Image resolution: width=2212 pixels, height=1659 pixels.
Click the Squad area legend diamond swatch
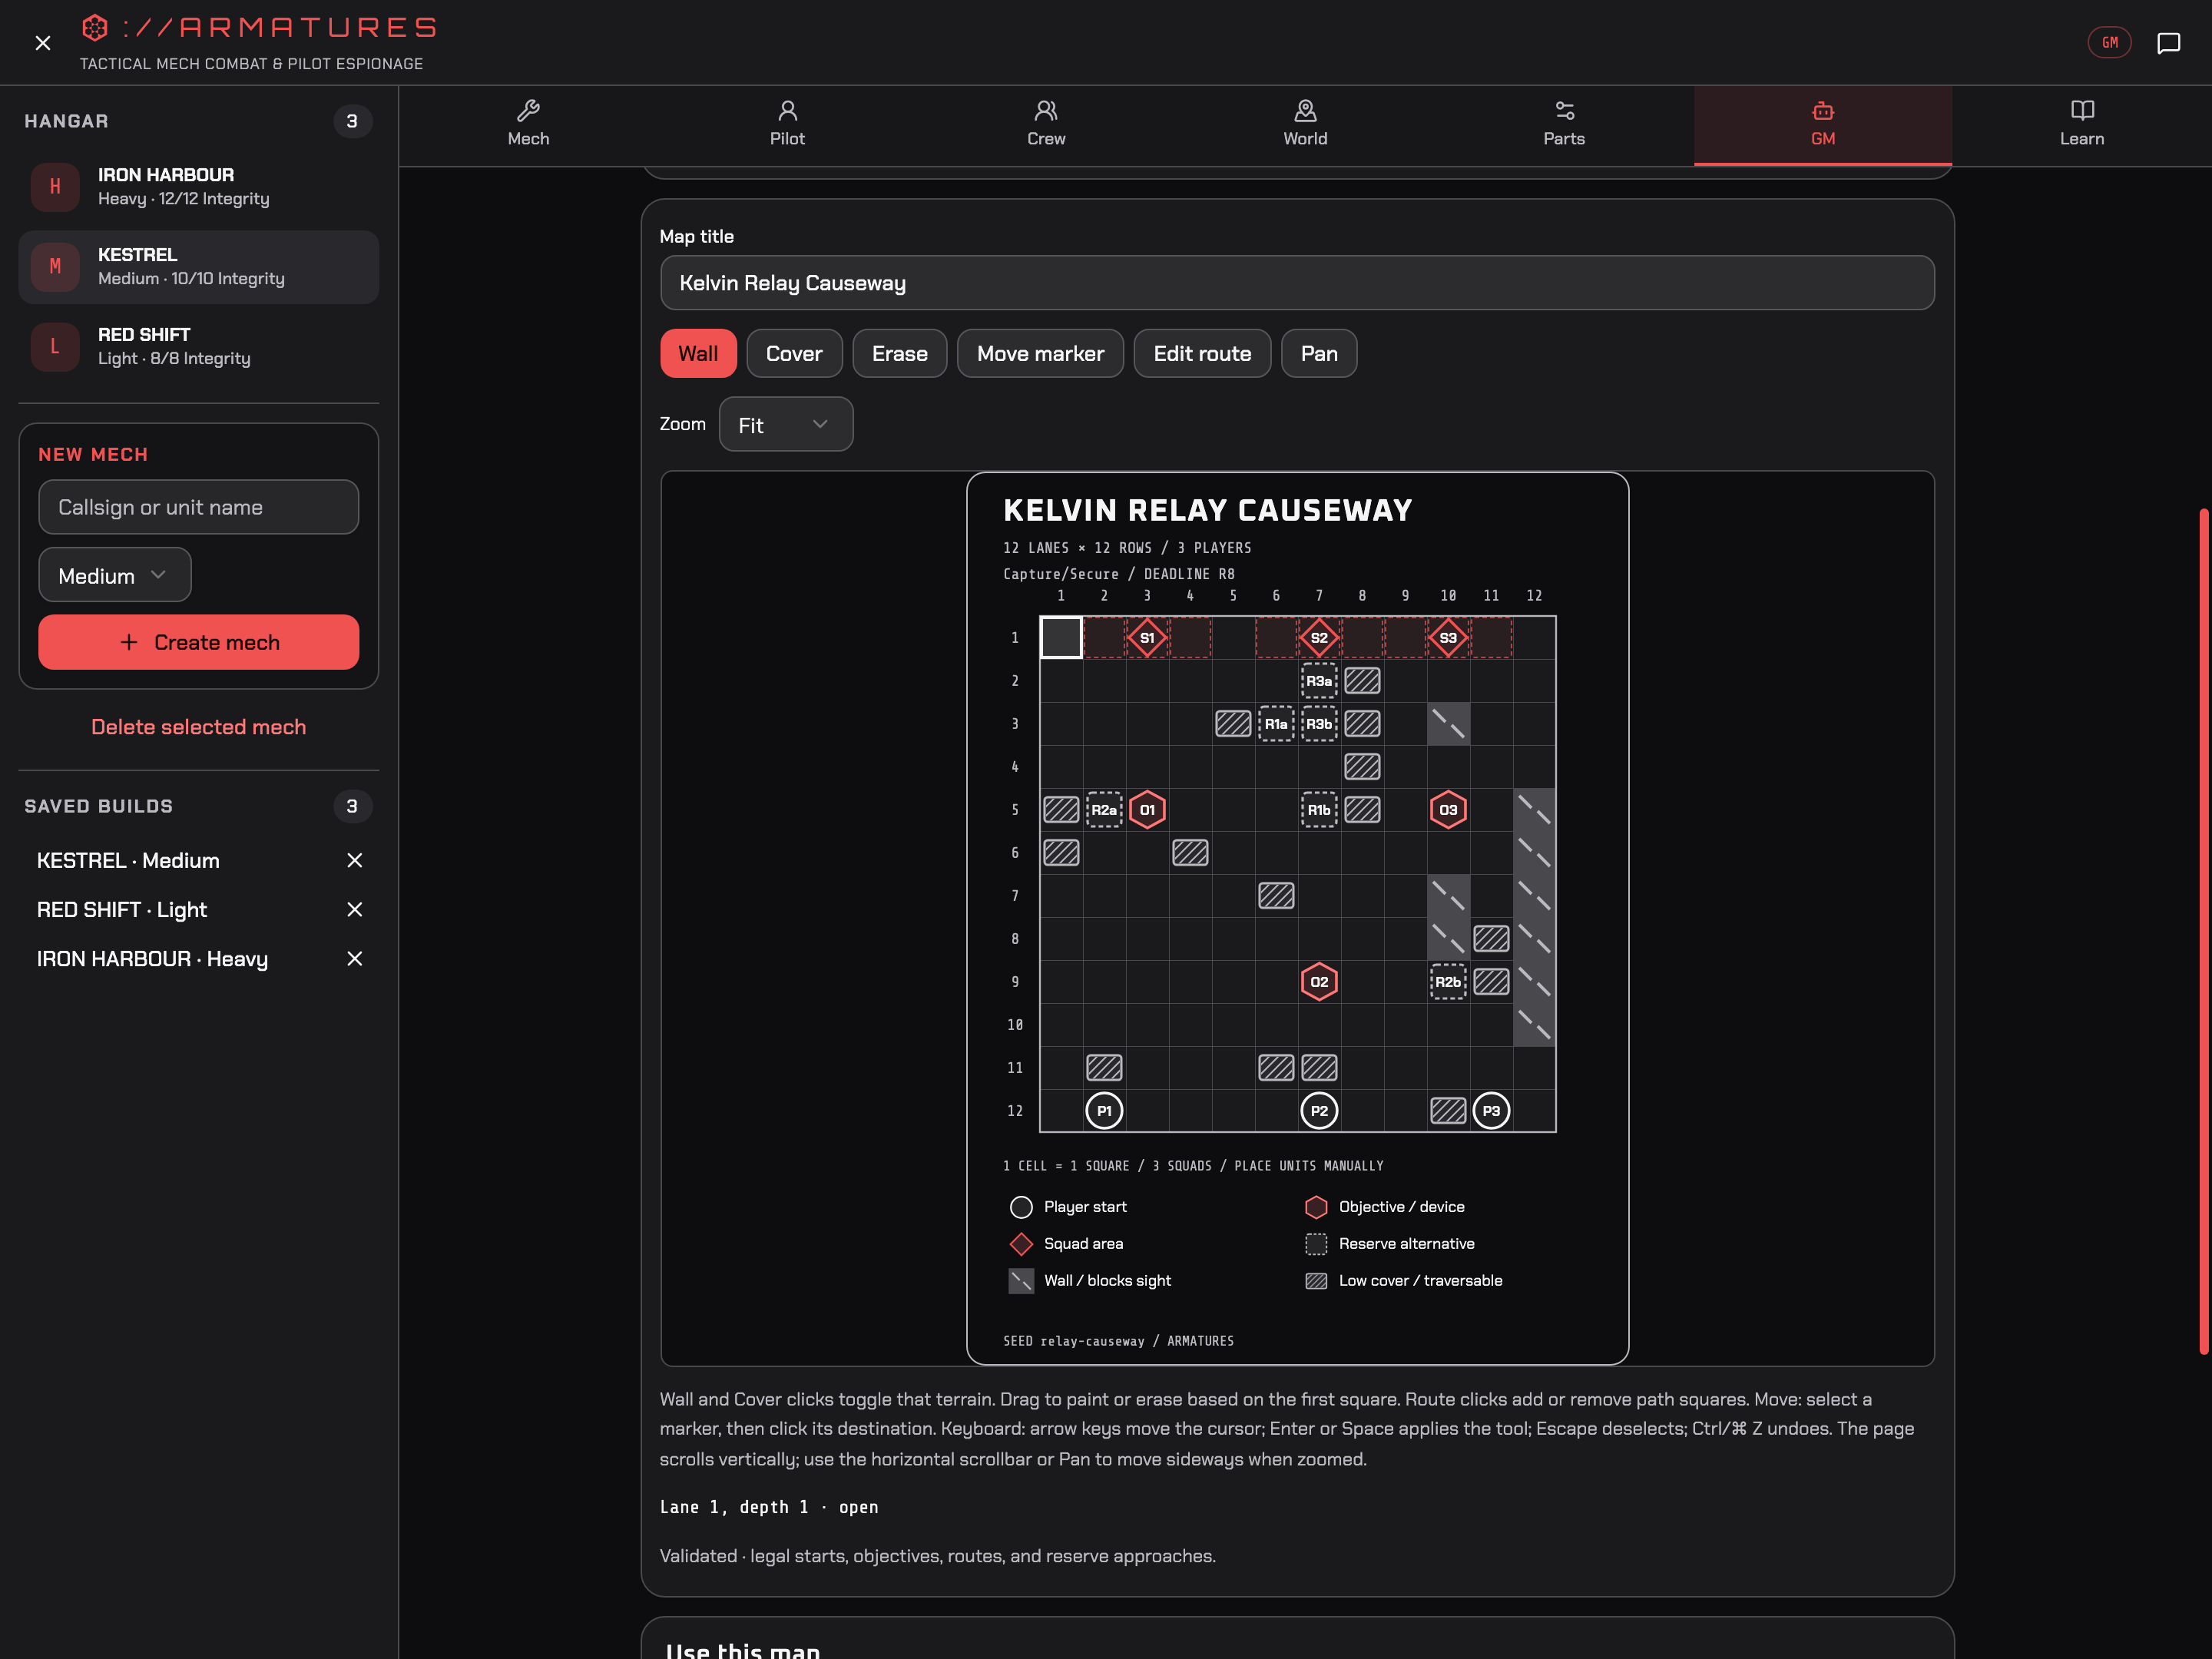tap(1021, 1244)
